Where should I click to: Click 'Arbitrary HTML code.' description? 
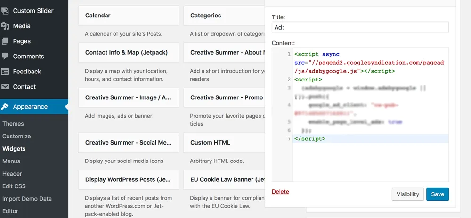tap(217, 161)
